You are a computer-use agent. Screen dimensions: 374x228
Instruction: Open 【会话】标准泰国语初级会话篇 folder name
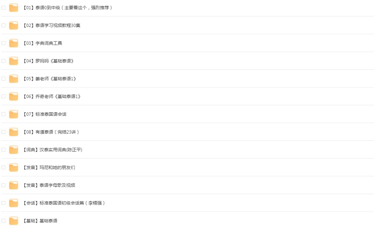pyautogui.click(x=64, y=203)
